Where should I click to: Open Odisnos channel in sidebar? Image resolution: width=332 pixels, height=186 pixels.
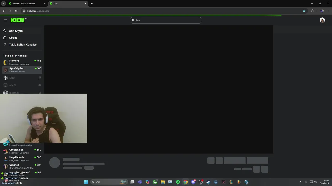click(22, 166)
